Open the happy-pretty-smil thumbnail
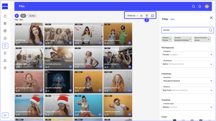Viewport: 216px width, 121px height. click(x=58, y=106)
